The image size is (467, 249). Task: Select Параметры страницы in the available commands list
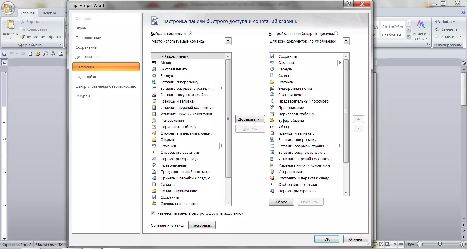point(188,159)
